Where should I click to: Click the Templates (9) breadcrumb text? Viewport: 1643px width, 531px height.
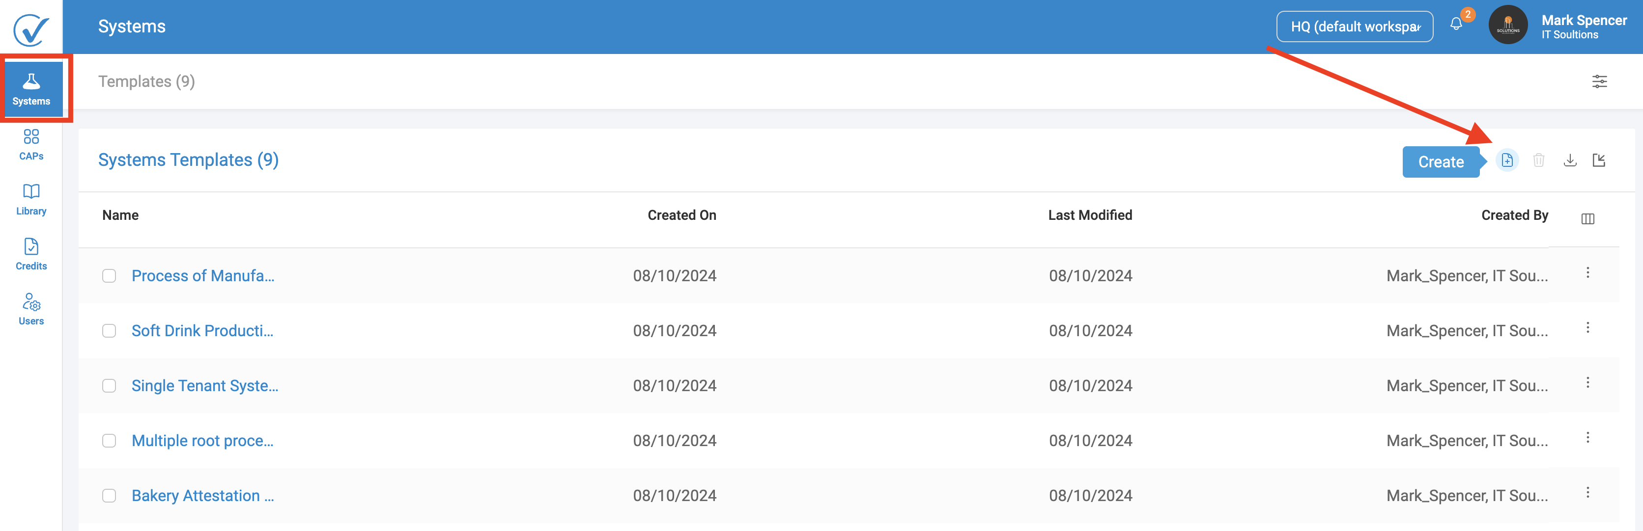point(147,81)
